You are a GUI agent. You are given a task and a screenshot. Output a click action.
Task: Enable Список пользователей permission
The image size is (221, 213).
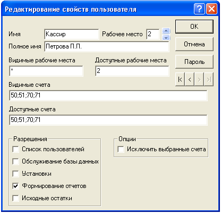pyautogui.click(x=15, y=149)
